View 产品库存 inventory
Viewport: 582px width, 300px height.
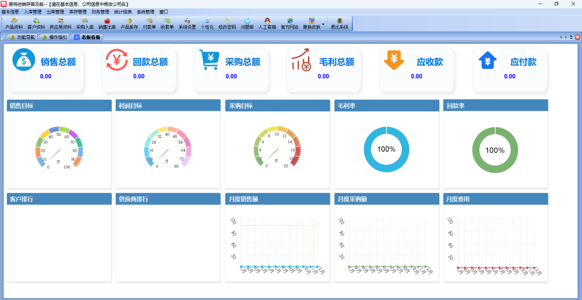(x=129, y=23)
